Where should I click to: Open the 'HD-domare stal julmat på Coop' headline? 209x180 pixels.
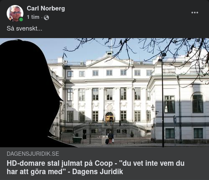click(x=96, y=163)
